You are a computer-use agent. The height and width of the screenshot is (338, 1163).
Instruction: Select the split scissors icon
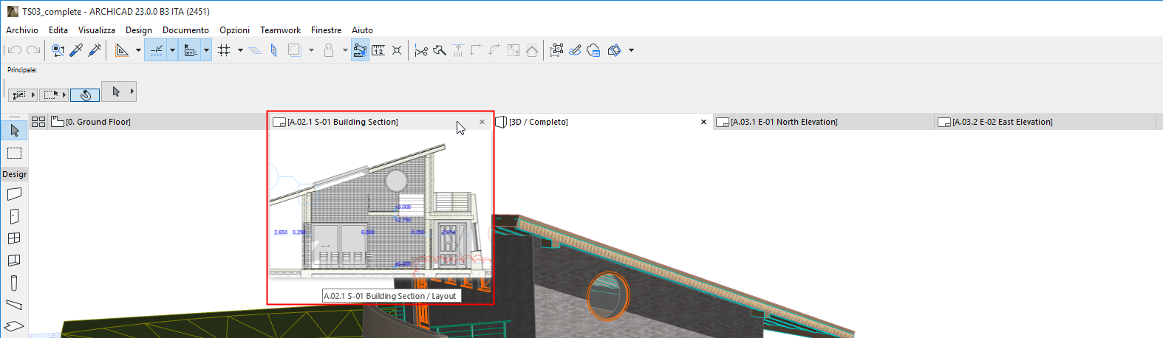pos(421,50)
